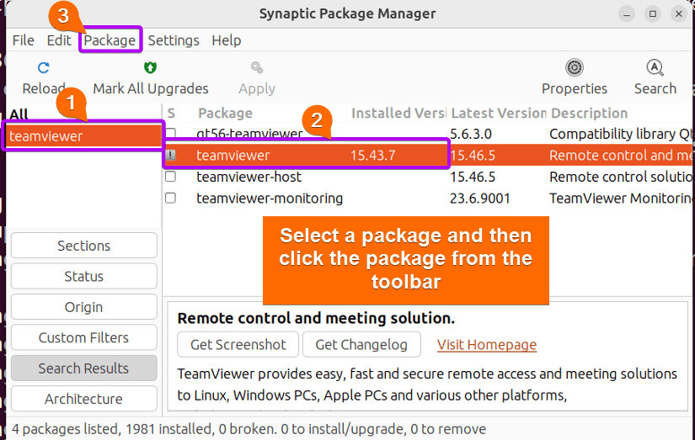Sort by the Package column header
The width and height of the screenshot is (695, 440).
coord(225,114)
